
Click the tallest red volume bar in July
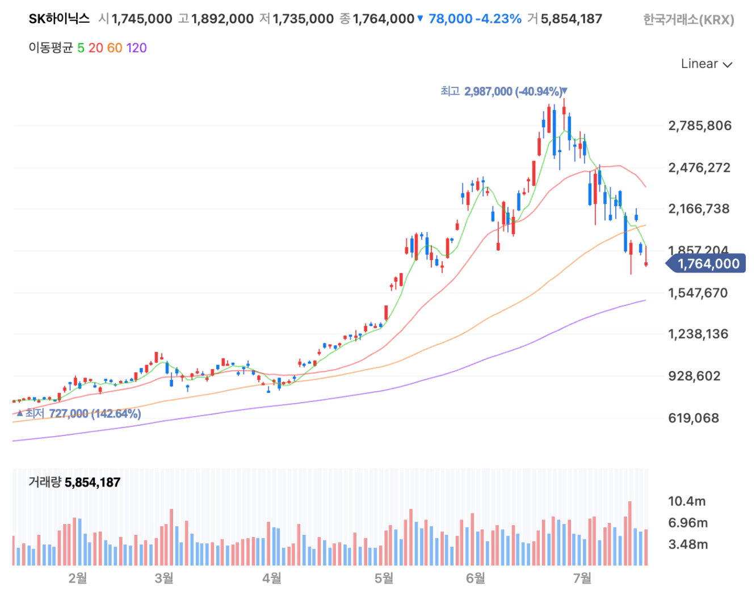pyautogui.click(x=630, y=533)
